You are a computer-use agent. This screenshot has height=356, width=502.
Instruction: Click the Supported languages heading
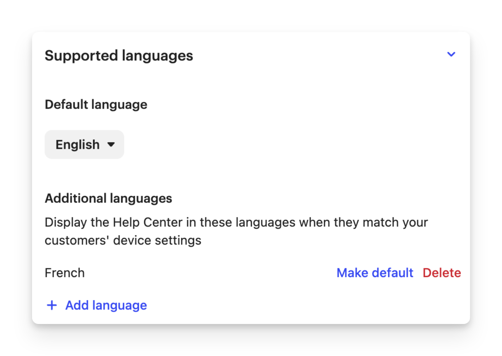(x=119, y=56)
